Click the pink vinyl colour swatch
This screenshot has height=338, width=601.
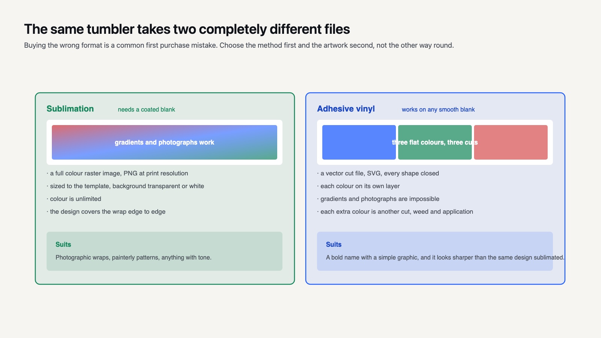click(511, 142)
